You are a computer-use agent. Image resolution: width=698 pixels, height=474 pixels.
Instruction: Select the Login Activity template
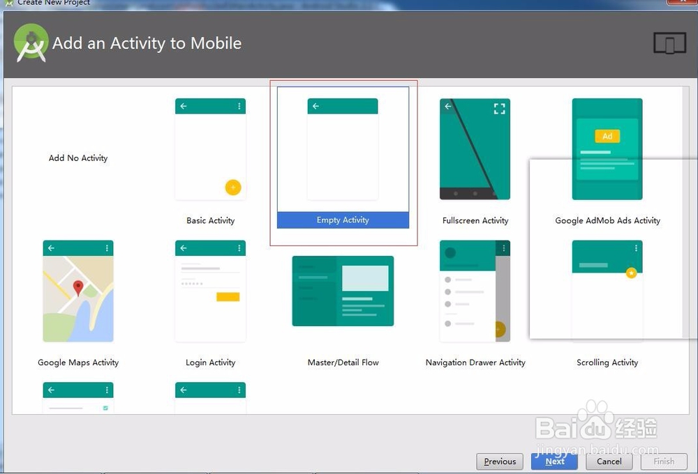click(x=210, y=291)
